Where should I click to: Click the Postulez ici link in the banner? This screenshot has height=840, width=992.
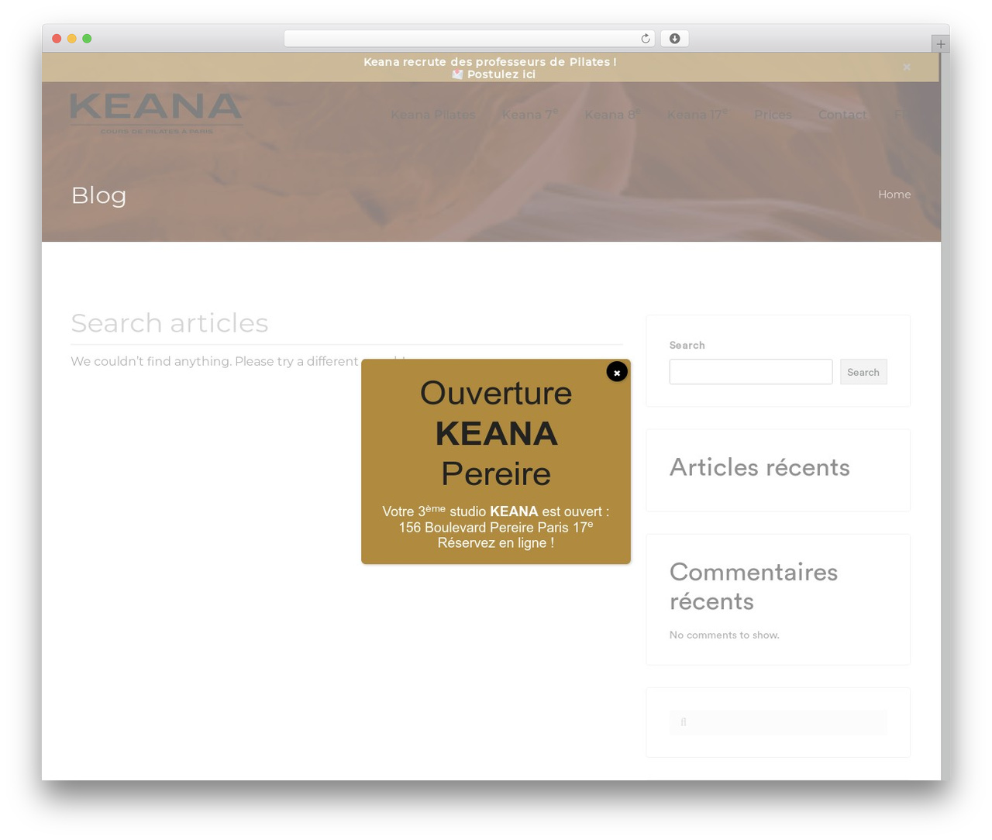[501, 74]
